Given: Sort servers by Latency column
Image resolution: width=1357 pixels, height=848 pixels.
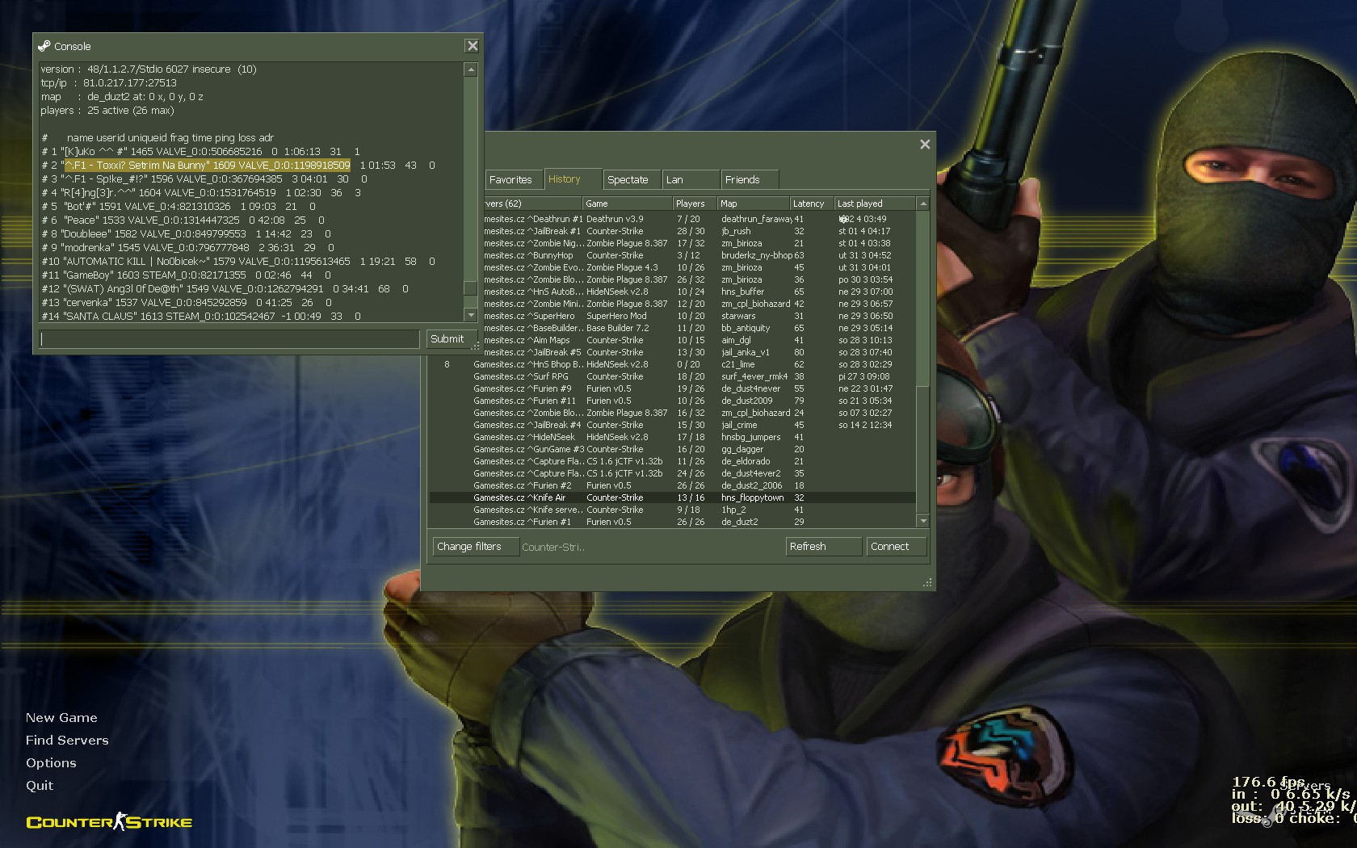Looking at the screenshot, I should pyautogui.click(x=809, y=204).
